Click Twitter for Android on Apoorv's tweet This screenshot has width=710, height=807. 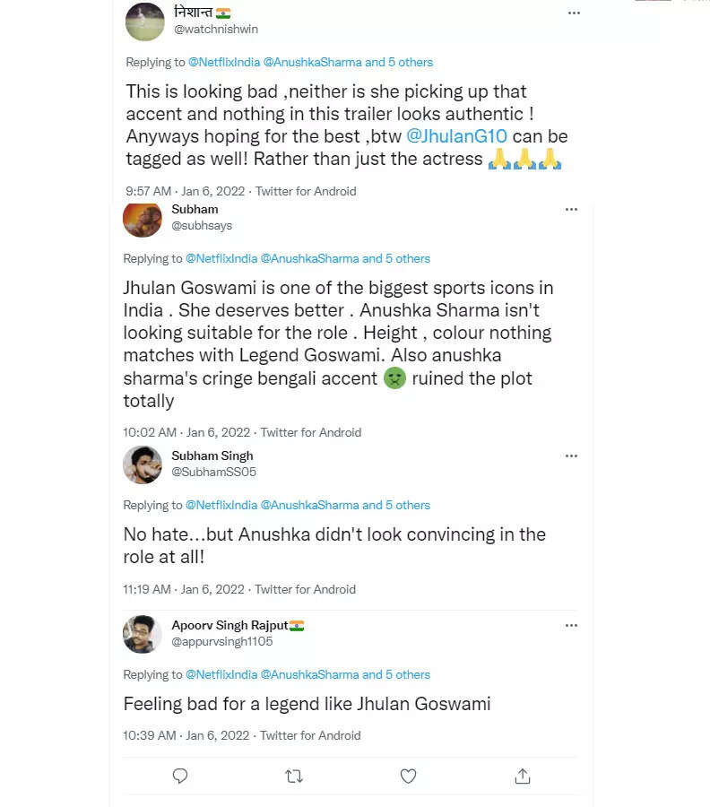(310, 735)
